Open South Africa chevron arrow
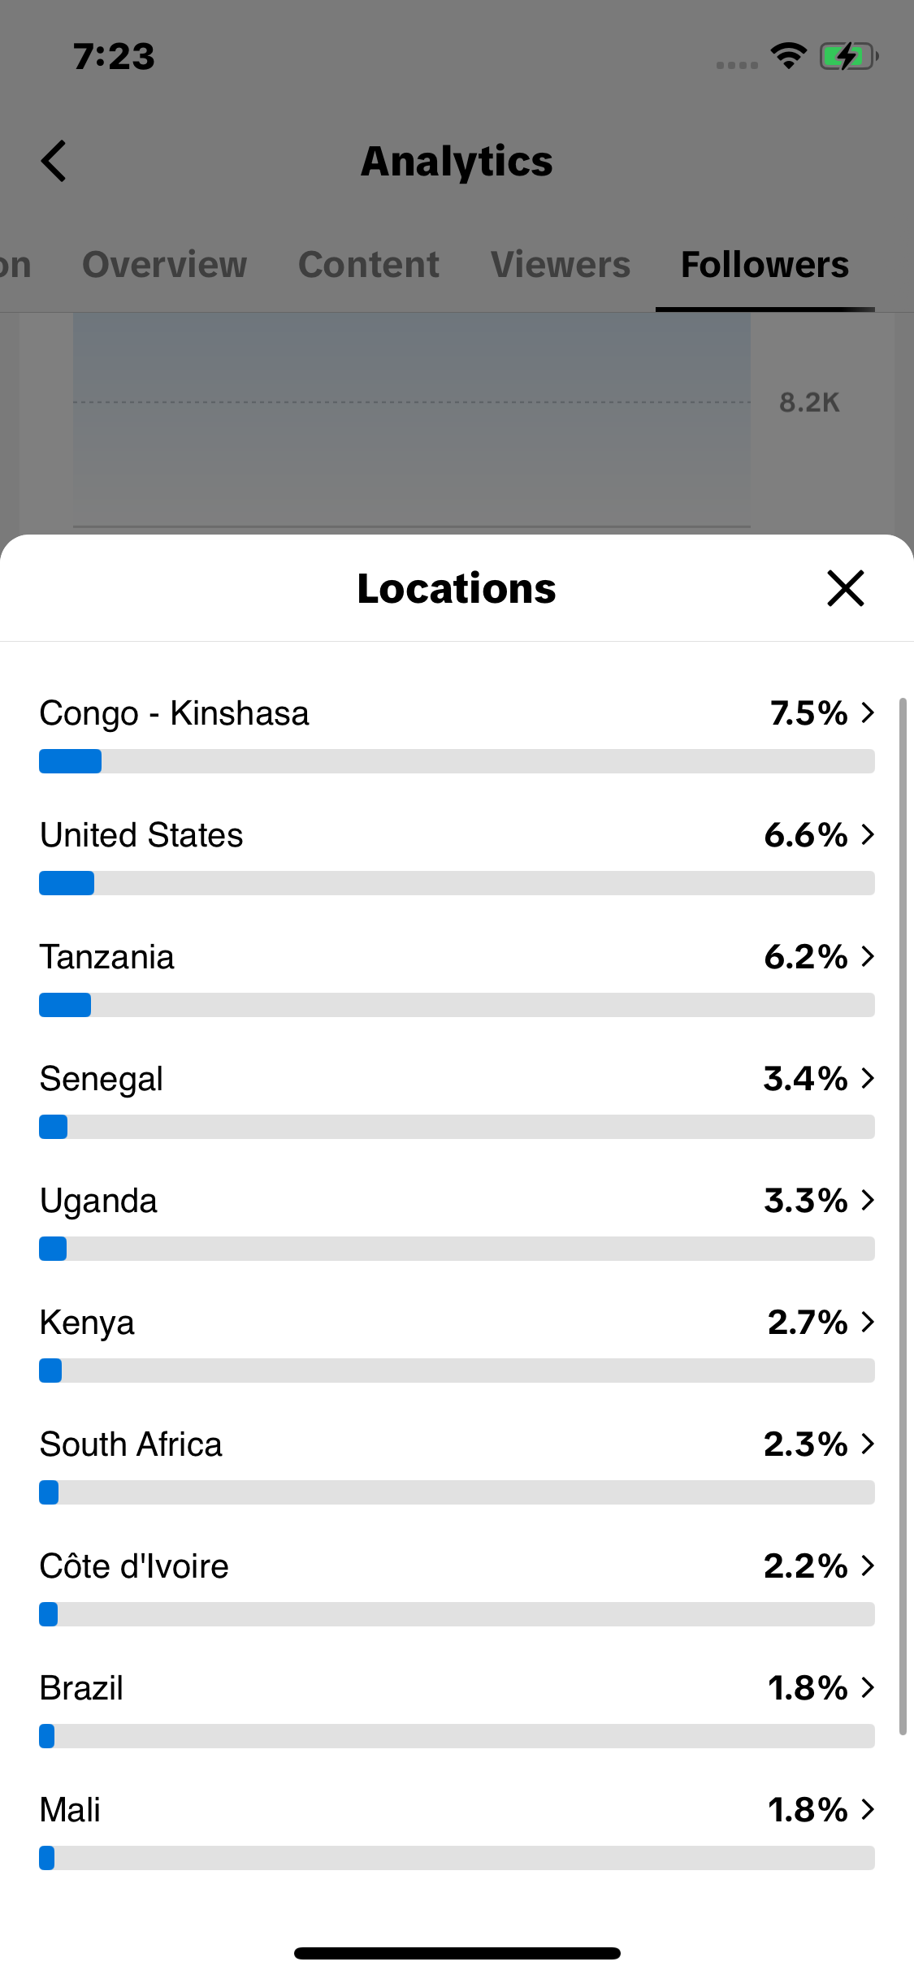 pos(868,1444)
